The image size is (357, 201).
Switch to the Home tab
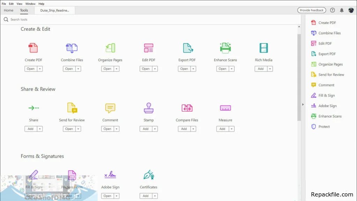pyautogui.click(x=9, y=10)
